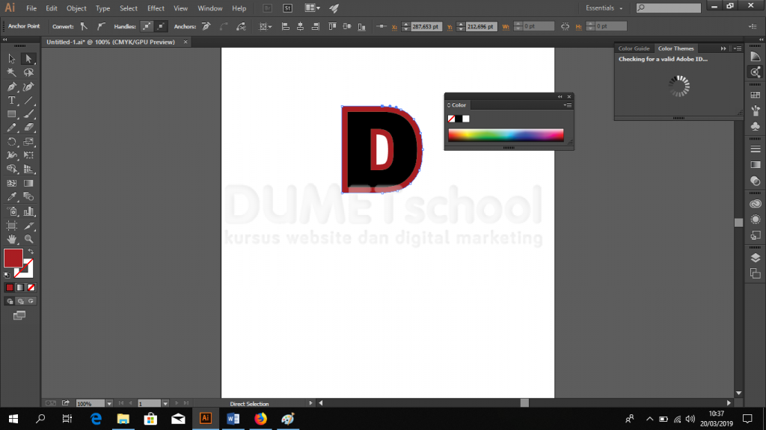Convert selected anchor to corner

click(84, 26)
